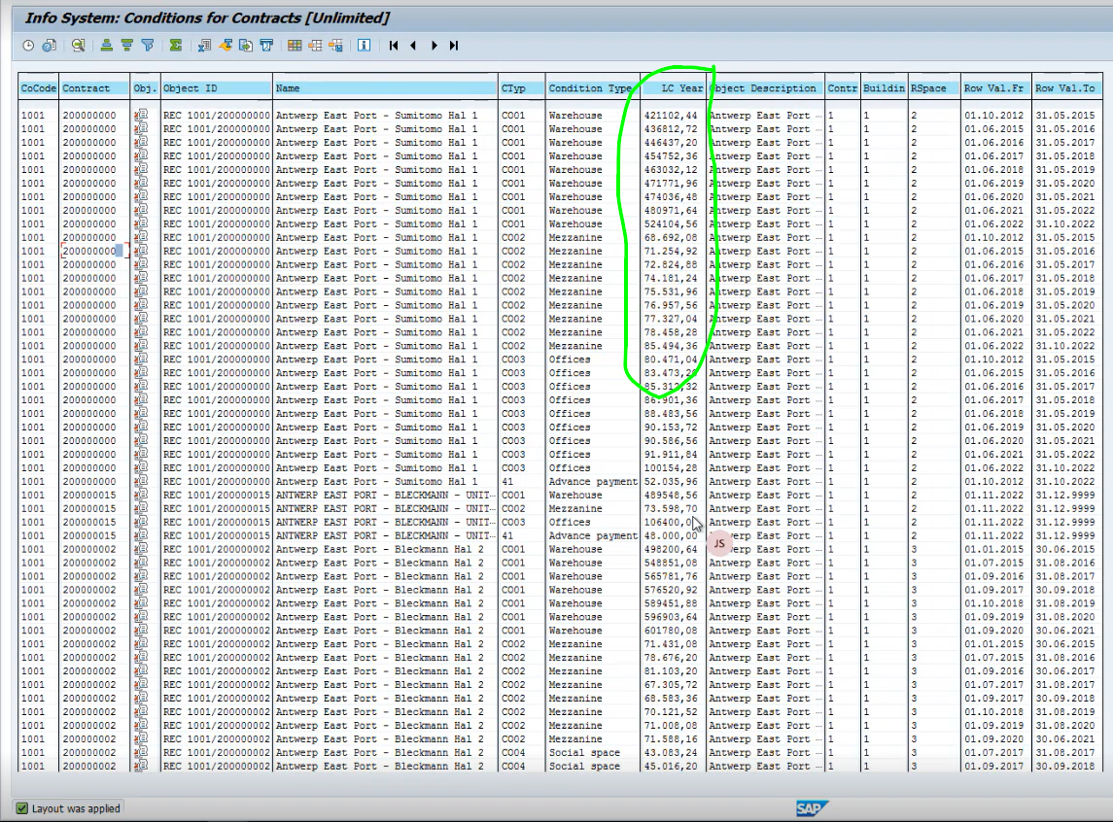Click the LC Year value 421102,44

click(x=671, y=115)
